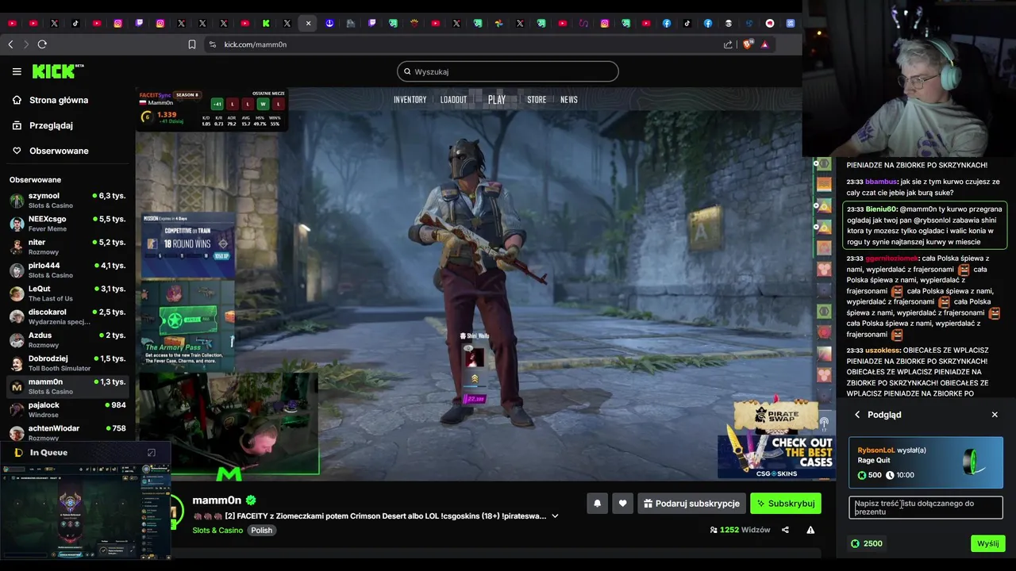This screenshot has height=571, width=1016.
Task: Click NEWS in game menu
Action: coord(569,100)
